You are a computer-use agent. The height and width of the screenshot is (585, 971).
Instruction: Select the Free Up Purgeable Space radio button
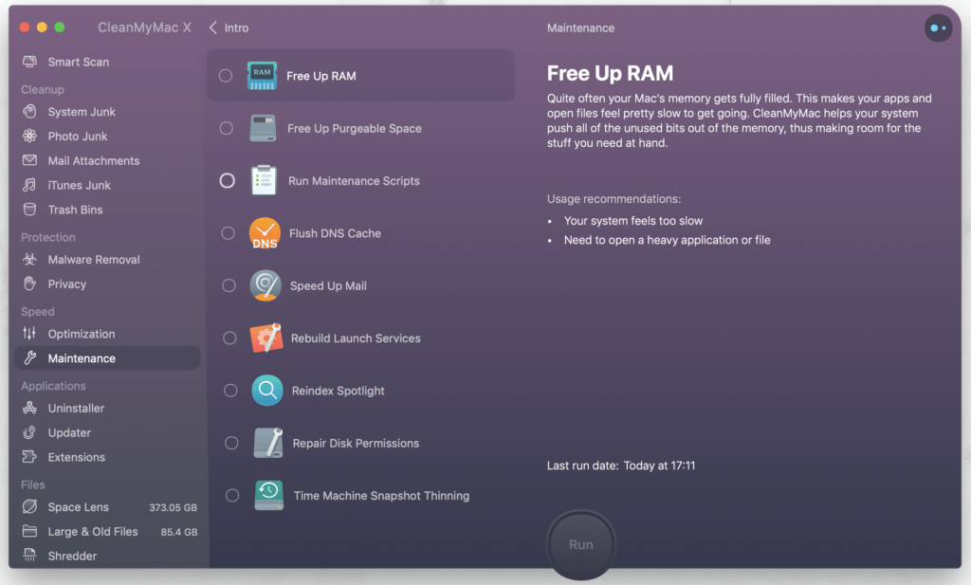coord(226,128)
